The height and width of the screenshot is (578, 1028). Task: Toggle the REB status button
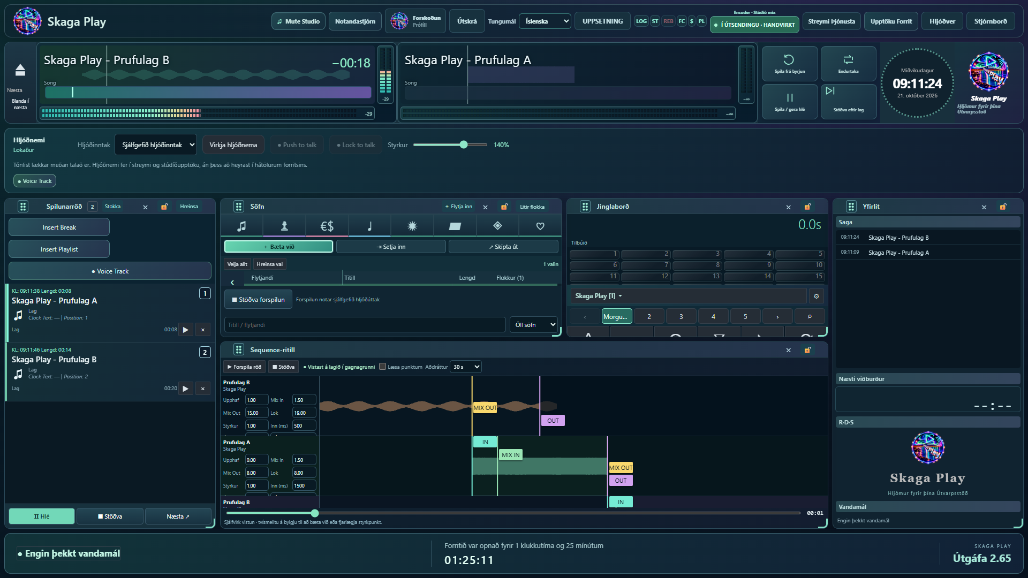tap(668, 21)
